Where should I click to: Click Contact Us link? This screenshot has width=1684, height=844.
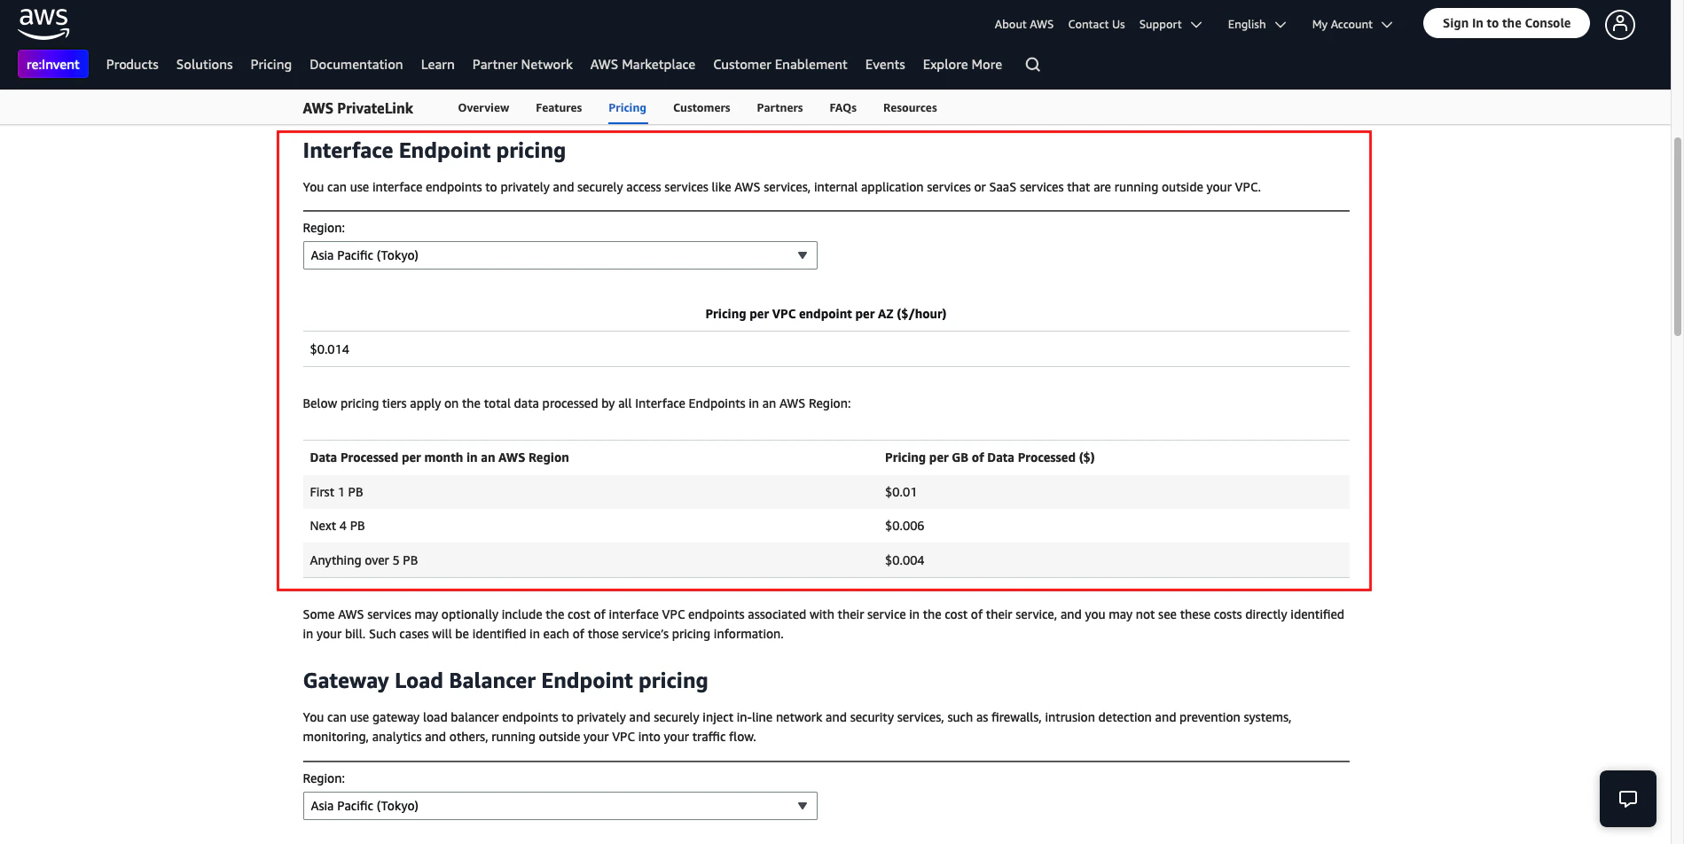pyautogui.click(x=1096, y=25)
